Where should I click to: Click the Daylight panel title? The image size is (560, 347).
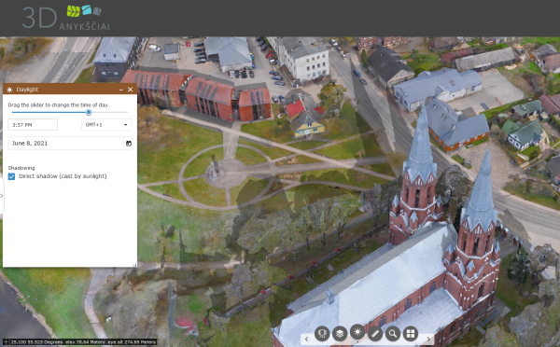point(27,90)
